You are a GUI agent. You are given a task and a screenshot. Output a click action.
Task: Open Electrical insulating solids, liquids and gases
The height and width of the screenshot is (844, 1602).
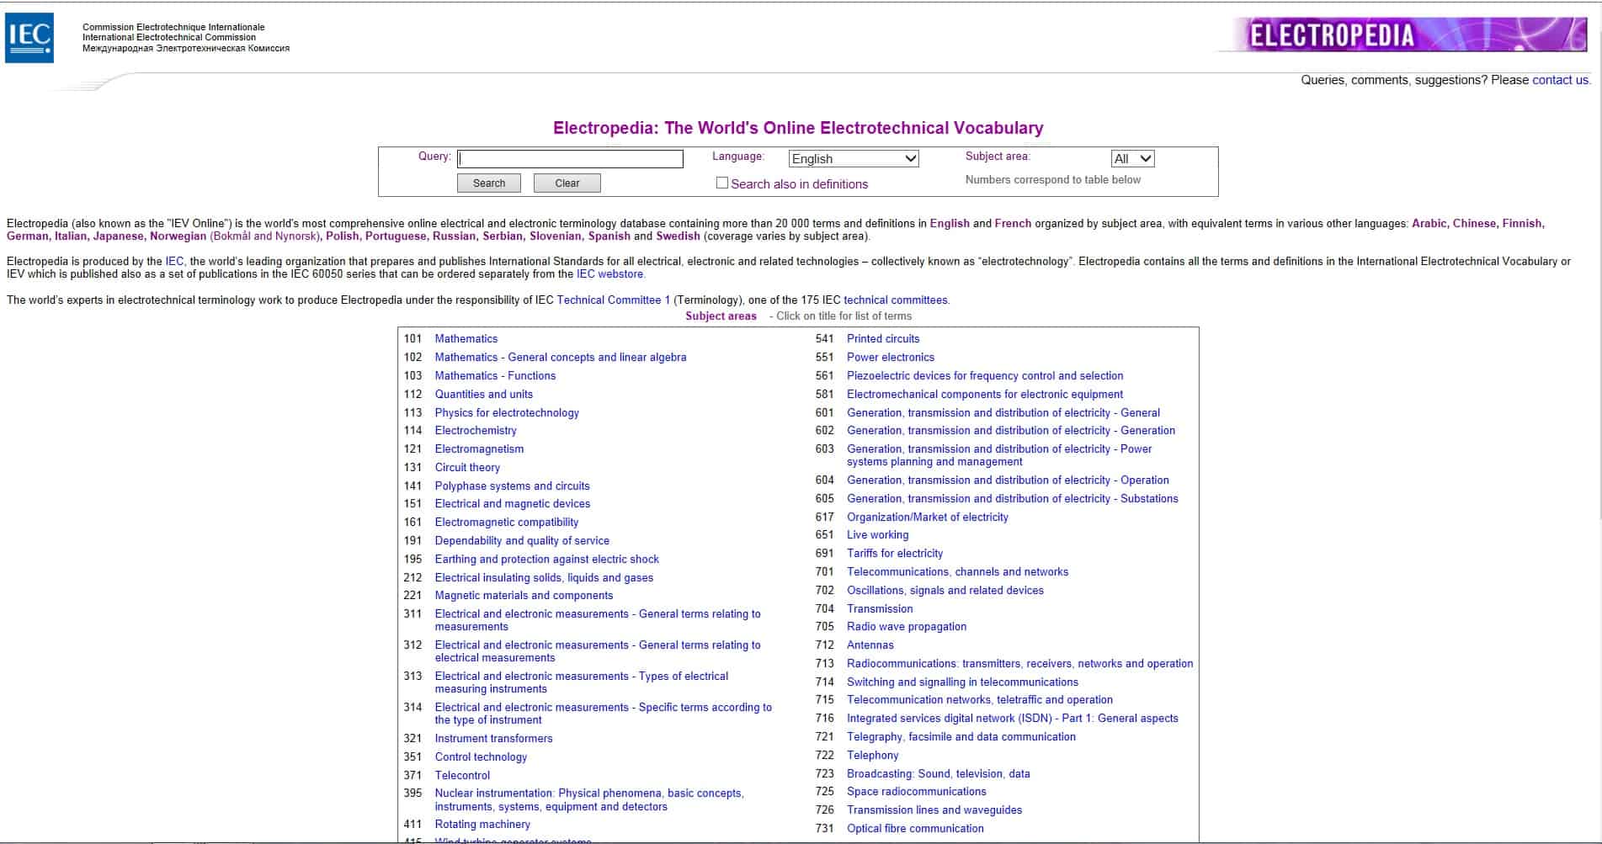(544, 577)
